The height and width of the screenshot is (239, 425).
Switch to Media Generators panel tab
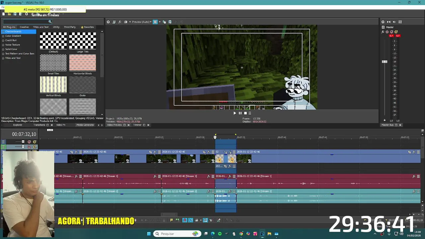click(85, 125)
